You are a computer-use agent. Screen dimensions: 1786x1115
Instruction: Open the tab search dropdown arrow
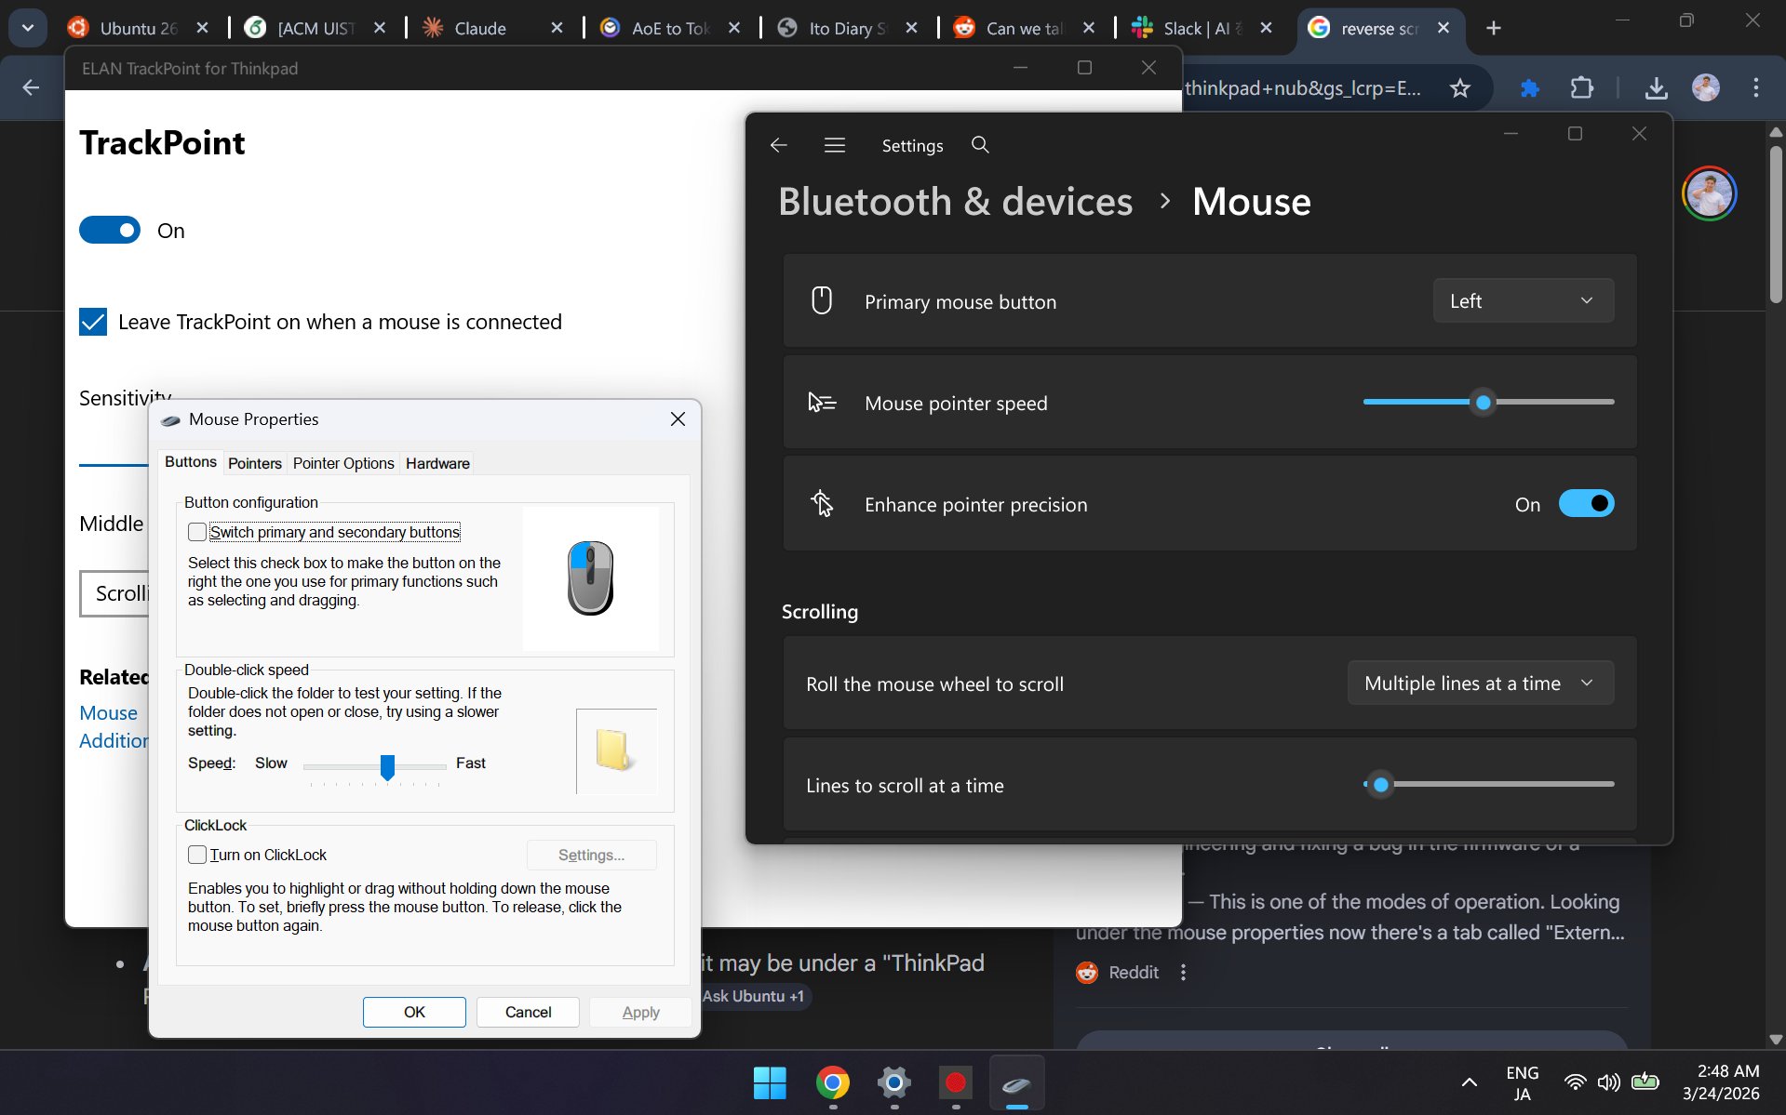tap(28, 28)
